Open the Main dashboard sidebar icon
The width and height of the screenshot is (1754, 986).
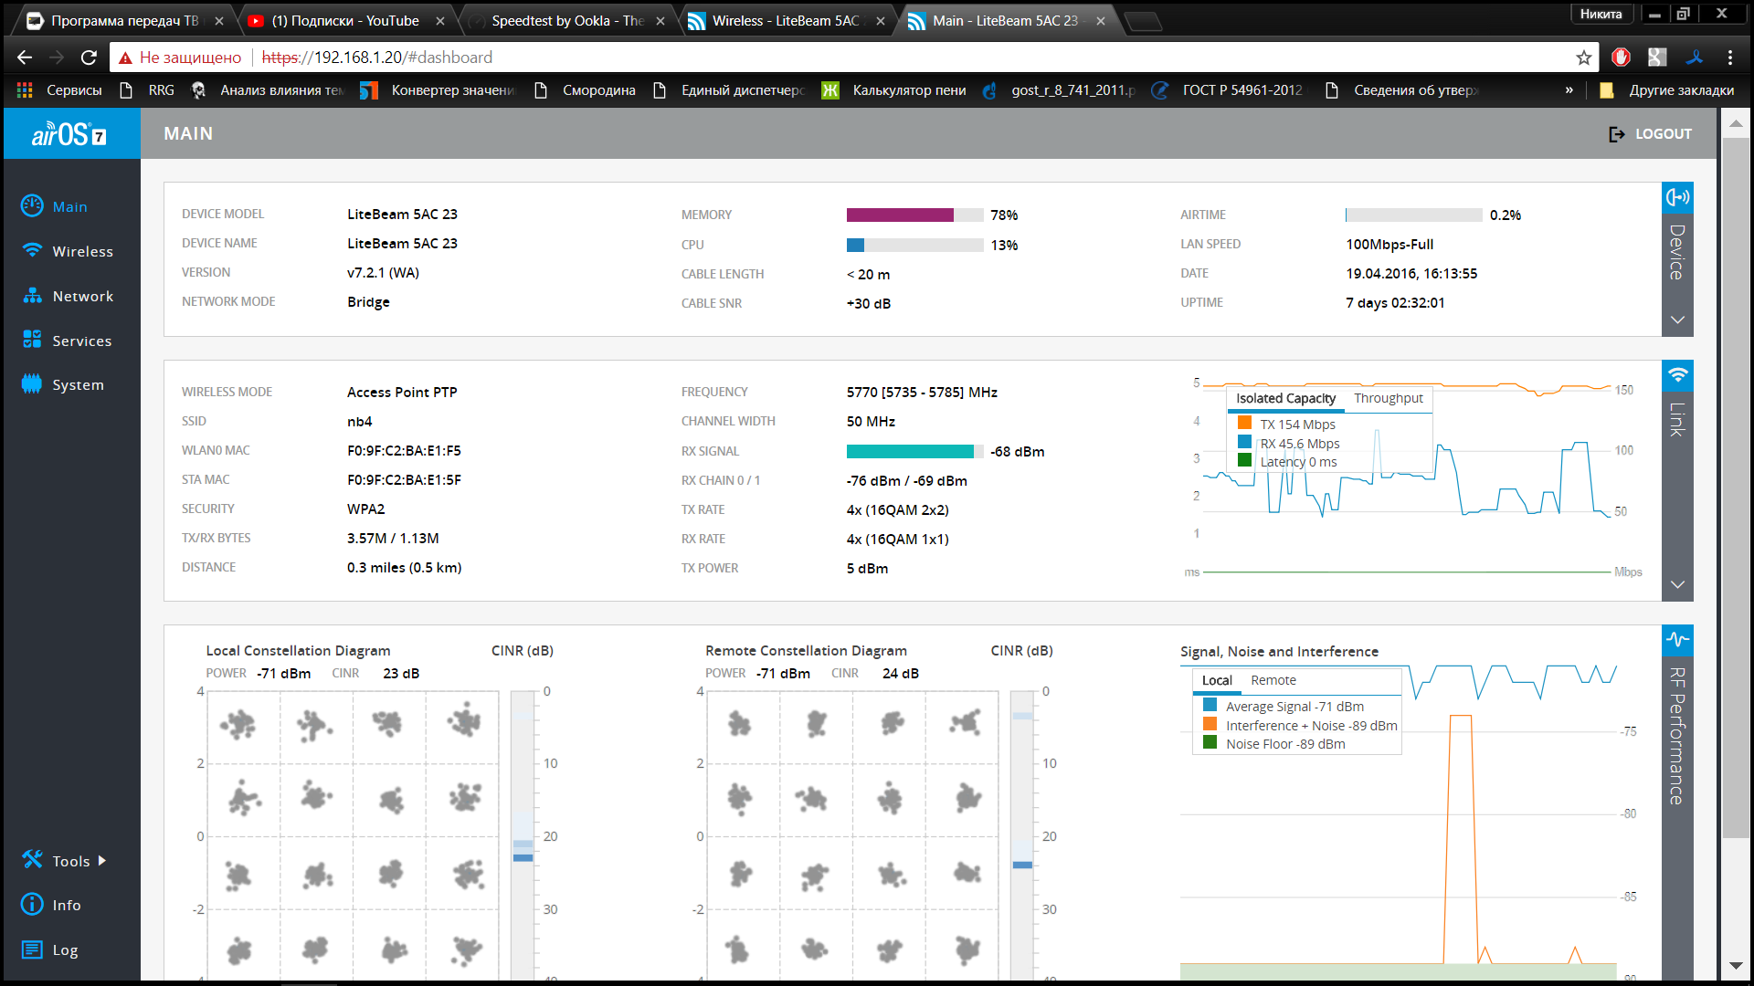pyautogui.click(x=32, y=206)
